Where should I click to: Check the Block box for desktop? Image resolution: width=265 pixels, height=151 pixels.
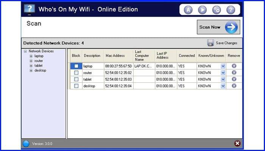76,86
